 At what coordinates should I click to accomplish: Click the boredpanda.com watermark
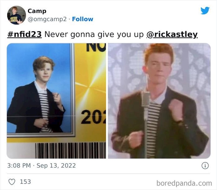184,183
